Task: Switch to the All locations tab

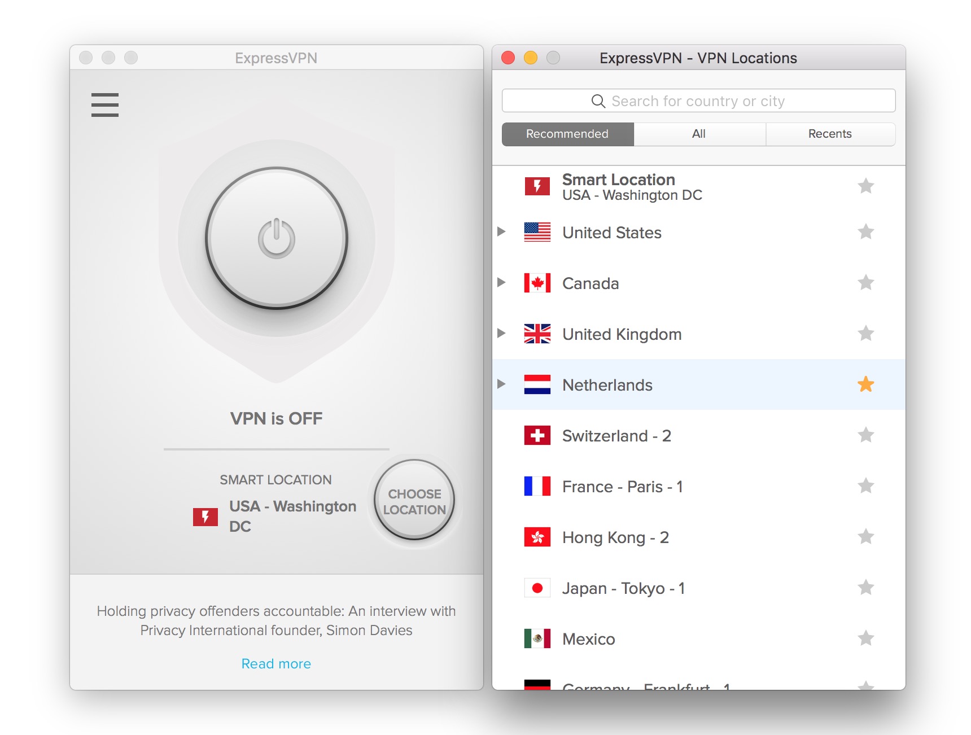Action: 699,134
